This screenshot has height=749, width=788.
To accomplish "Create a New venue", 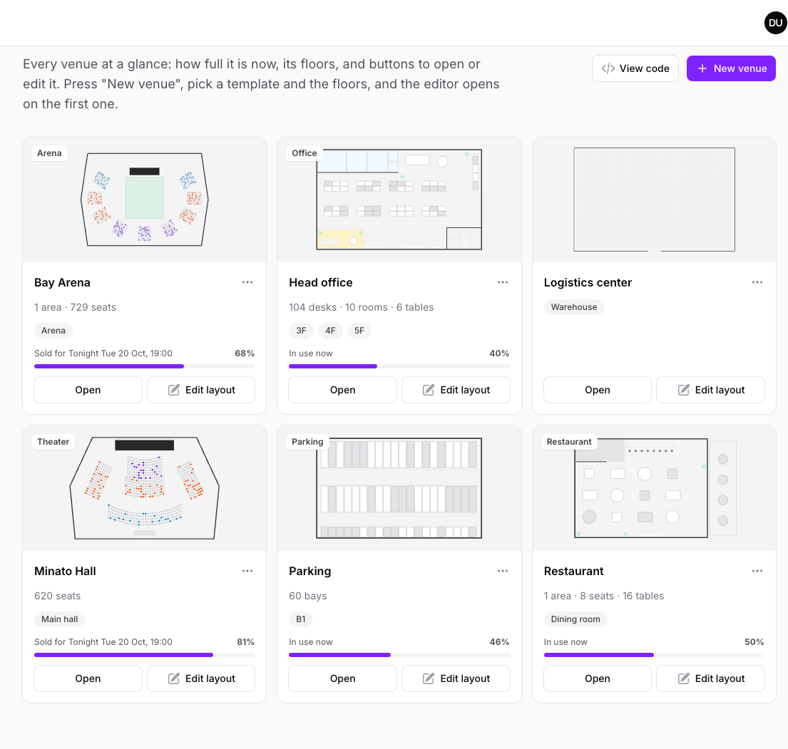I will tap(731, 68).
